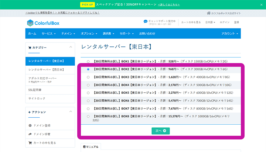Click the cart icon beside カートの中を見る in sidebar

coord(30,142)
